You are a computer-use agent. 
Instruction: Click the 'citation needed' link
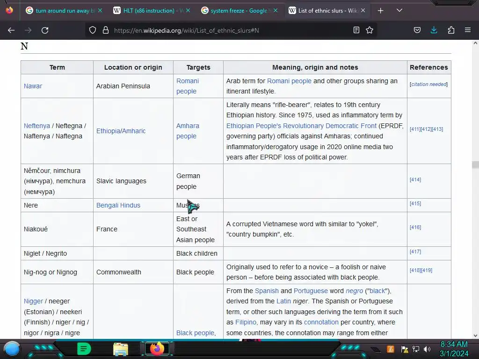coord(428,84)
